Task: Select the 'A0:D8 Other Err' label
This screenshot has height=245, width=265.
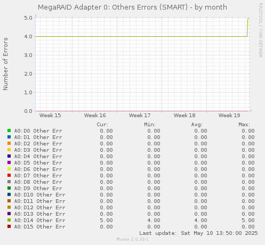Action: coord(38,182)
